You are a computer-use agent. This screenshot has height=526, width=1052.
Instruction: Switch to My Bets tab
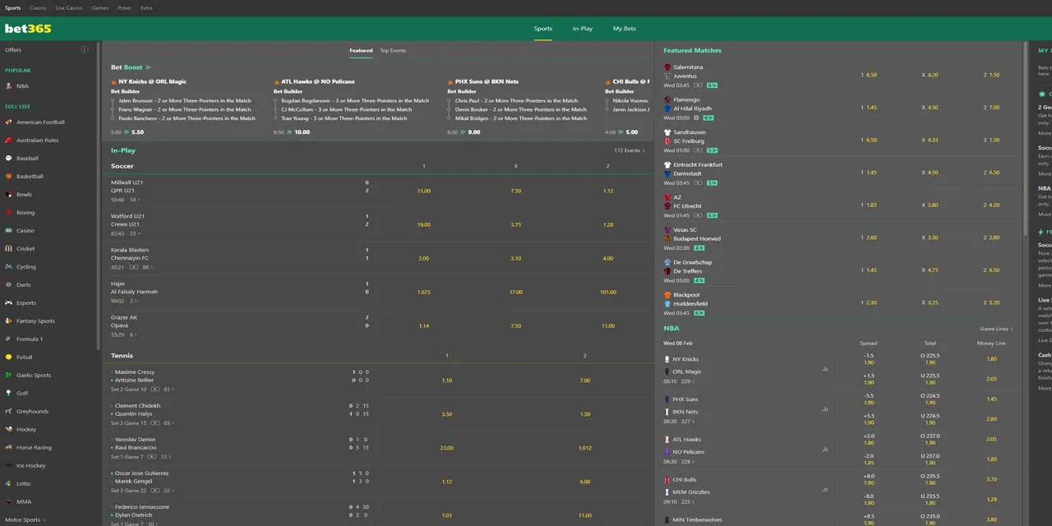coord(624,29)
